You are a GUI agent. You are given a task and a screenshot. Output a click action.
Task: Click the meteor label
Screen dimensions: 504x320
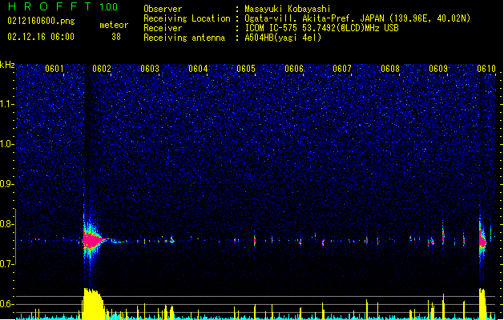tap(114, 25)
